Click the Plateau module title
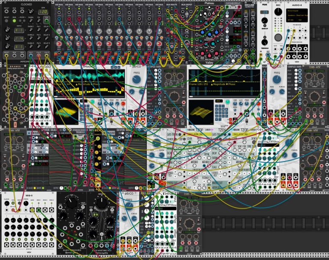 [209, 3]
